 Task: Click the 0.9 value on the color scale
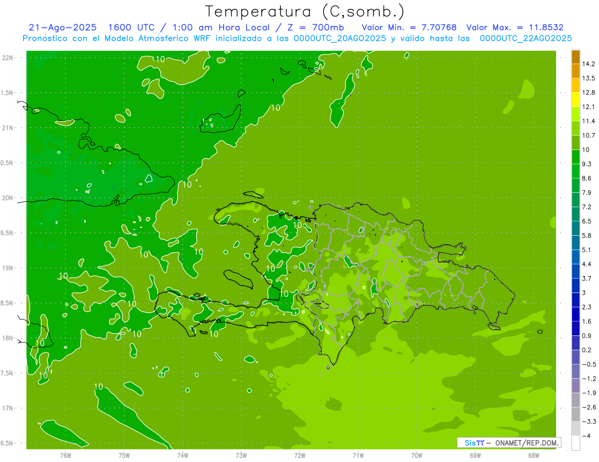click(x=588, y=335)
